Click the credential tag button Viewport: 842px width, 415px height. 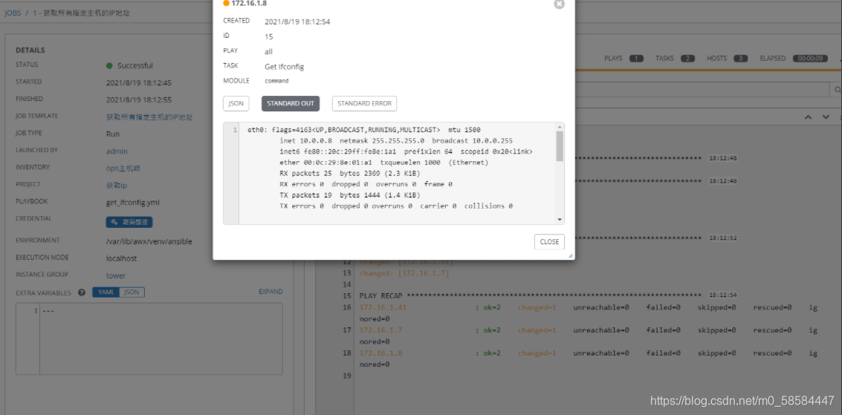129,221
